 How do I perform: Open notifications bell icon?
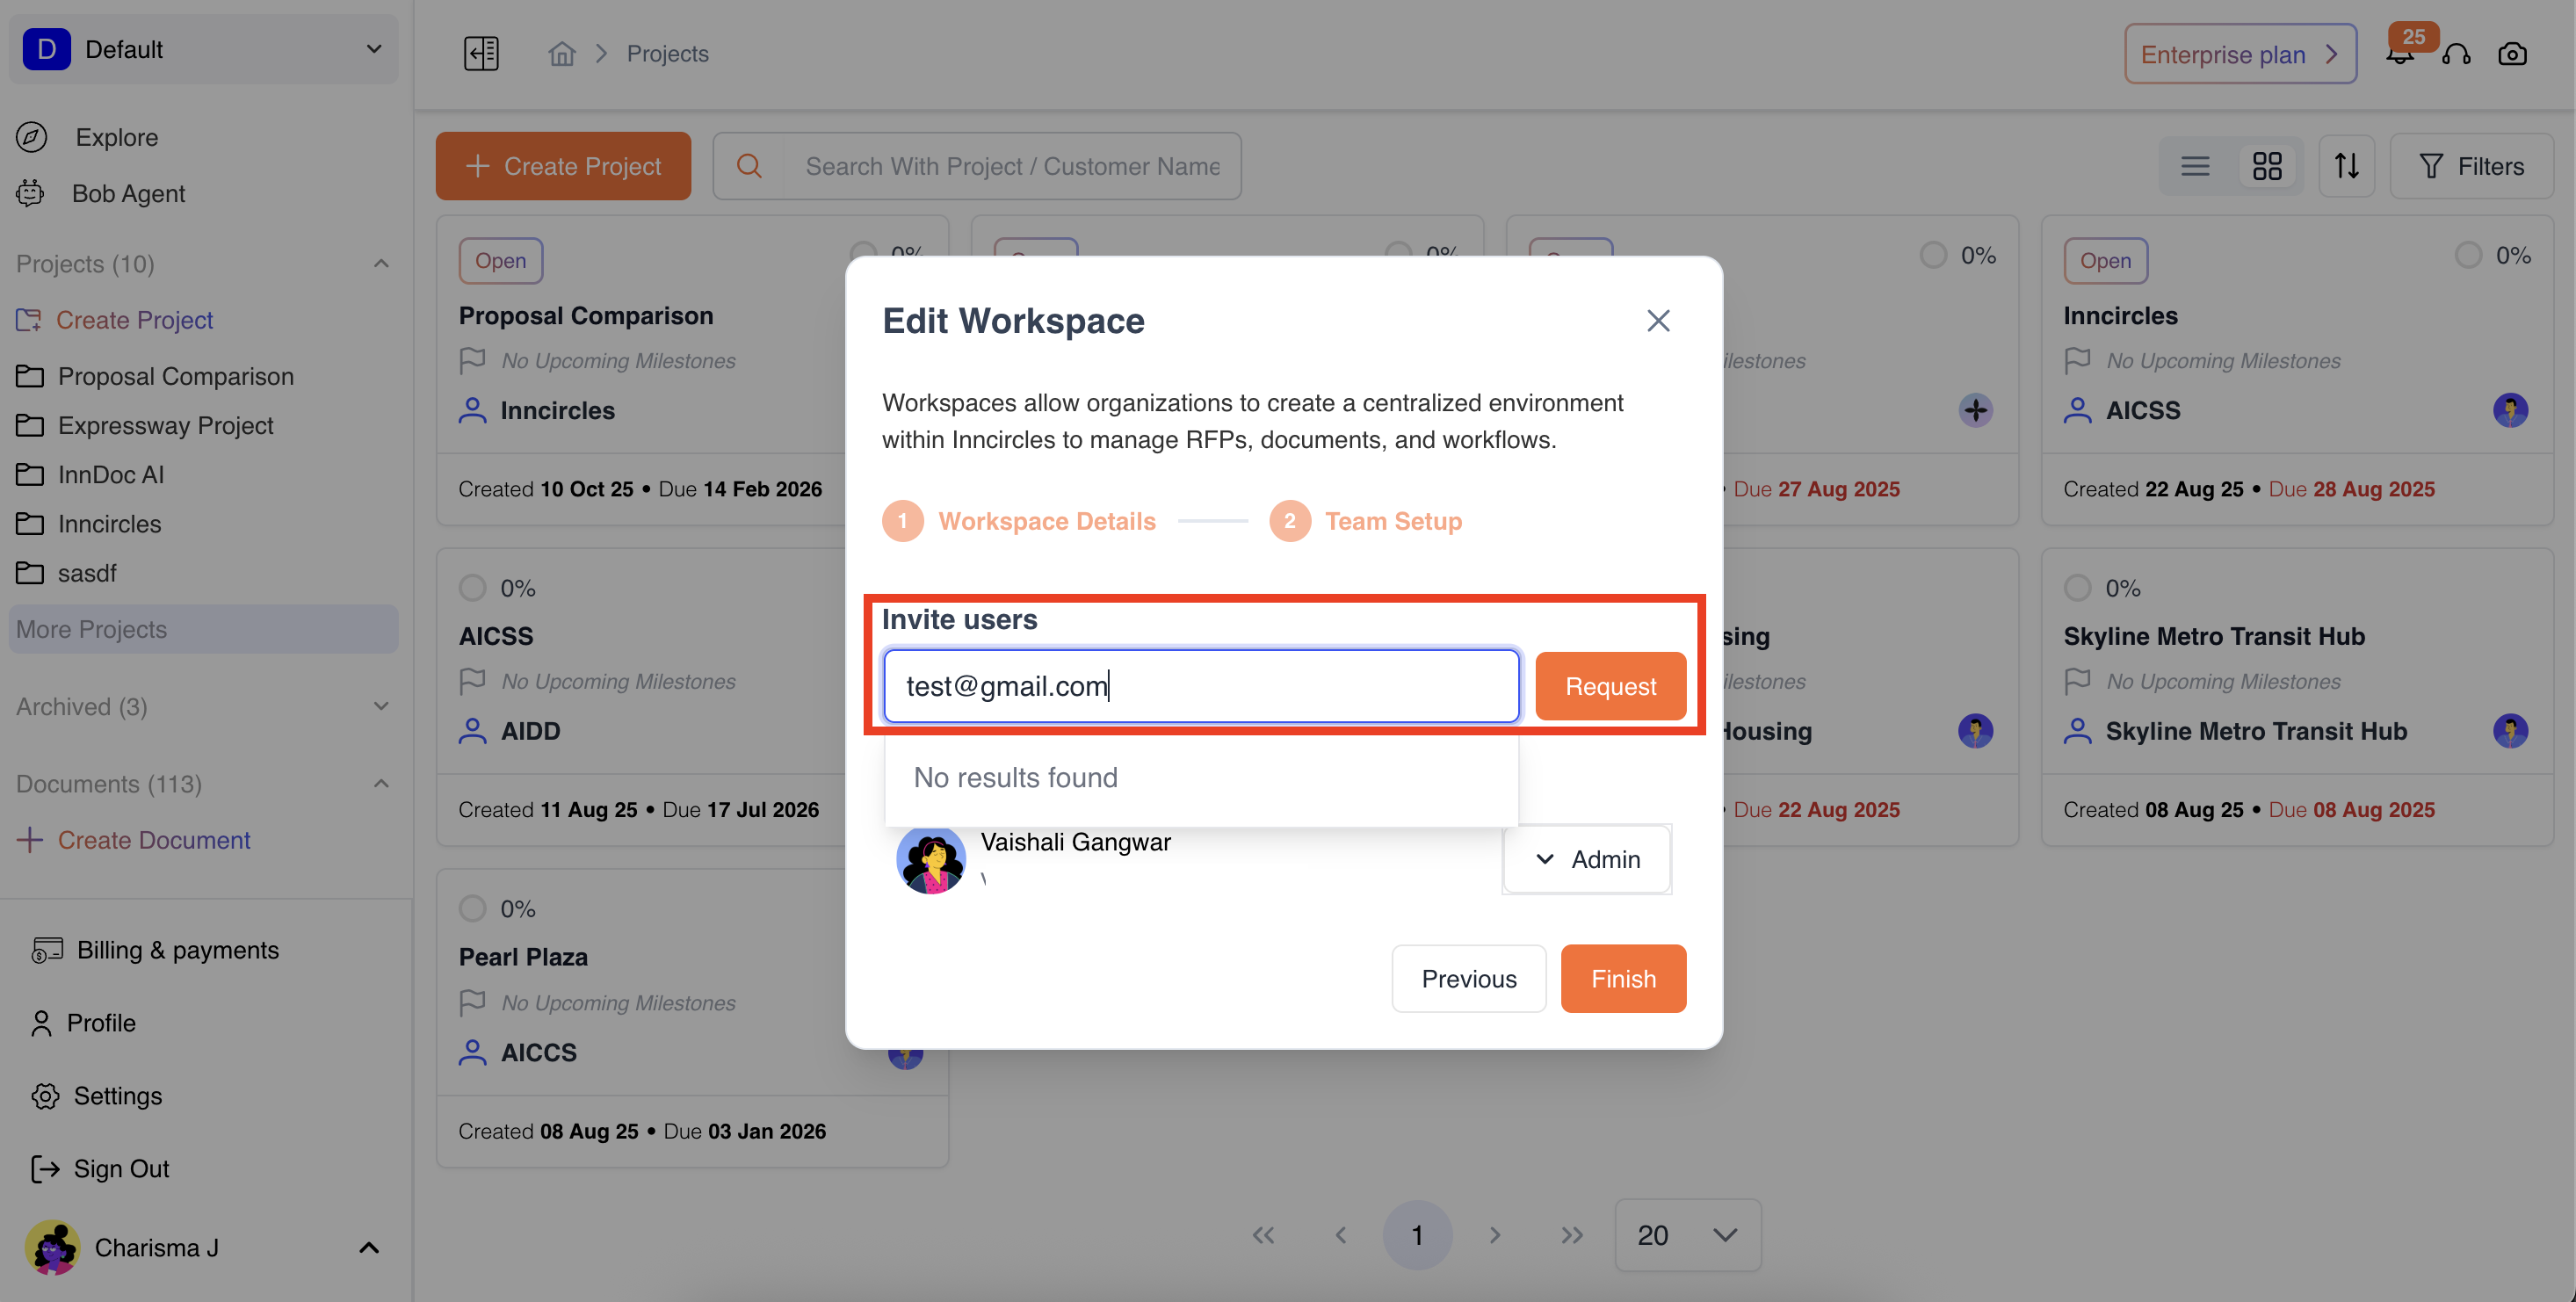pos(2400,56)
